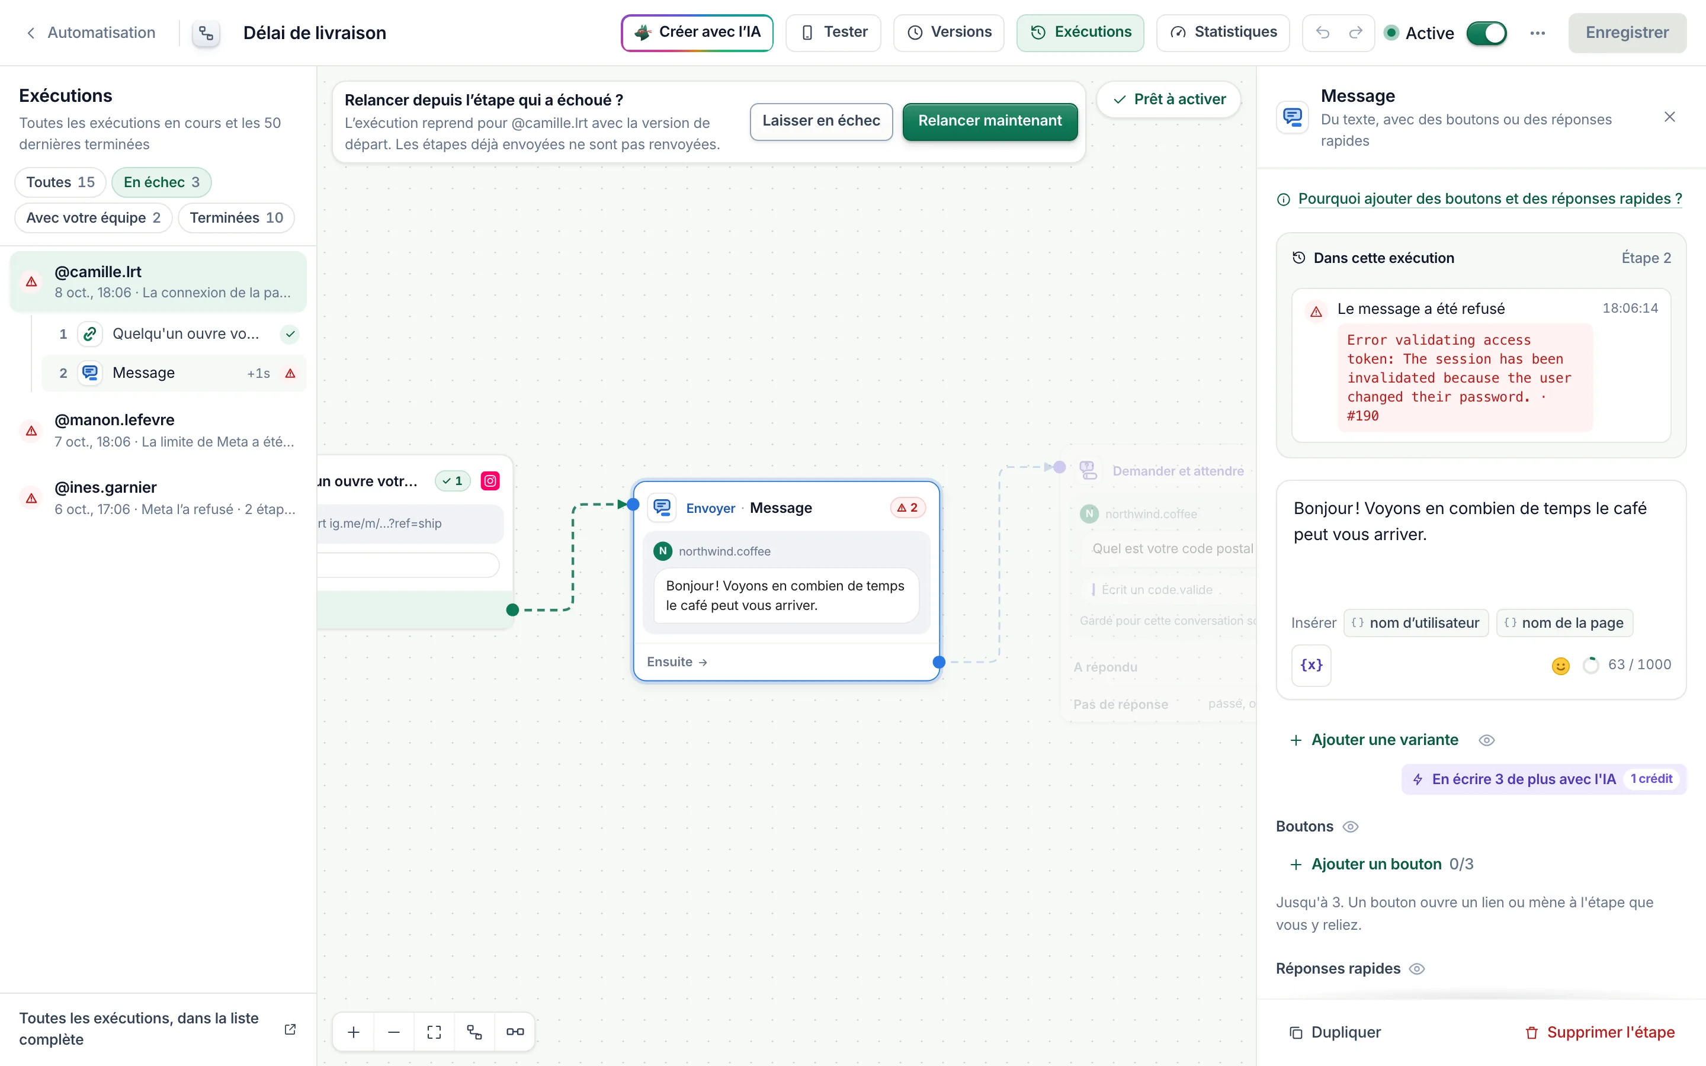Open Statistiques view

click(1223, 33)
